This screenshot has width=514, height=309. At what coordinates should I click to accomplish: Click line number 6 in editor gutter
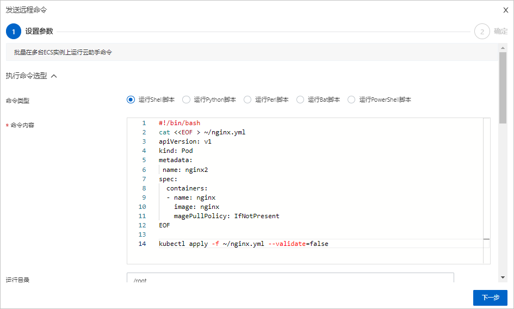[143, 170]
